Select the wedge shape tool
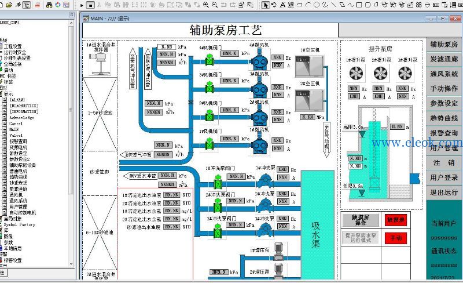The width and height of the screenshot is (463, 283). [x=376, y=5]
